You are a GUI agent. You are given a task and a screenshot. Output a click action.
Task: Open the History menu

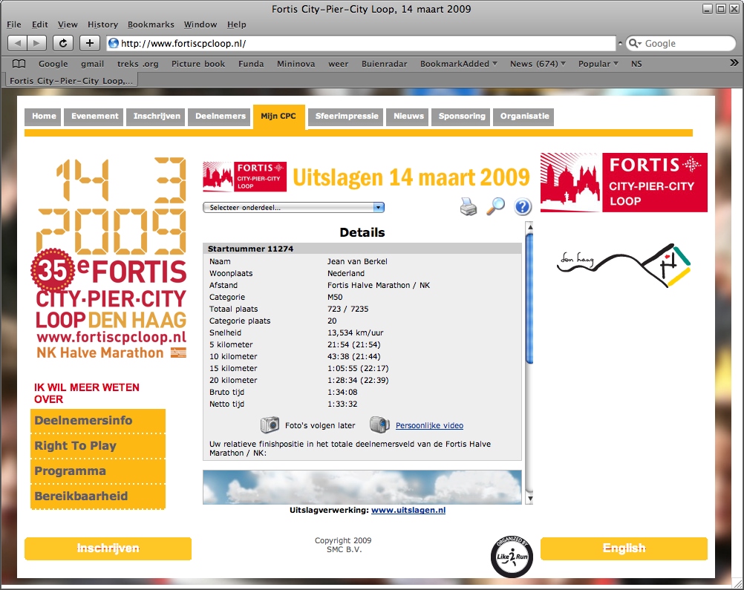pos(102,24)
